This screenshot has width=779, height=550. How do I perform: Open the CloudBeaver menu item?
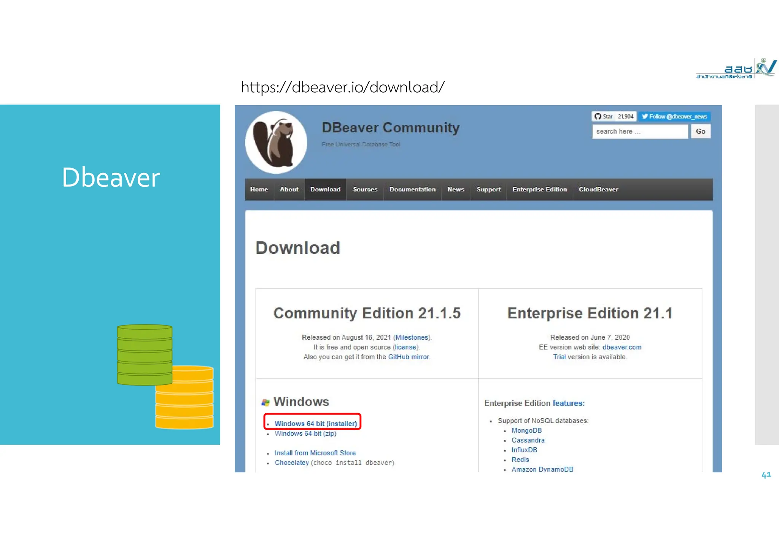click(x=598, y=189)
